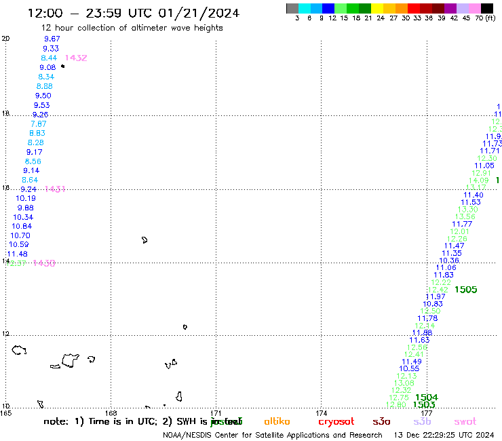Click the green 1504 time label
The height and width of the screenshot is (441, 502).
[427, 398]
